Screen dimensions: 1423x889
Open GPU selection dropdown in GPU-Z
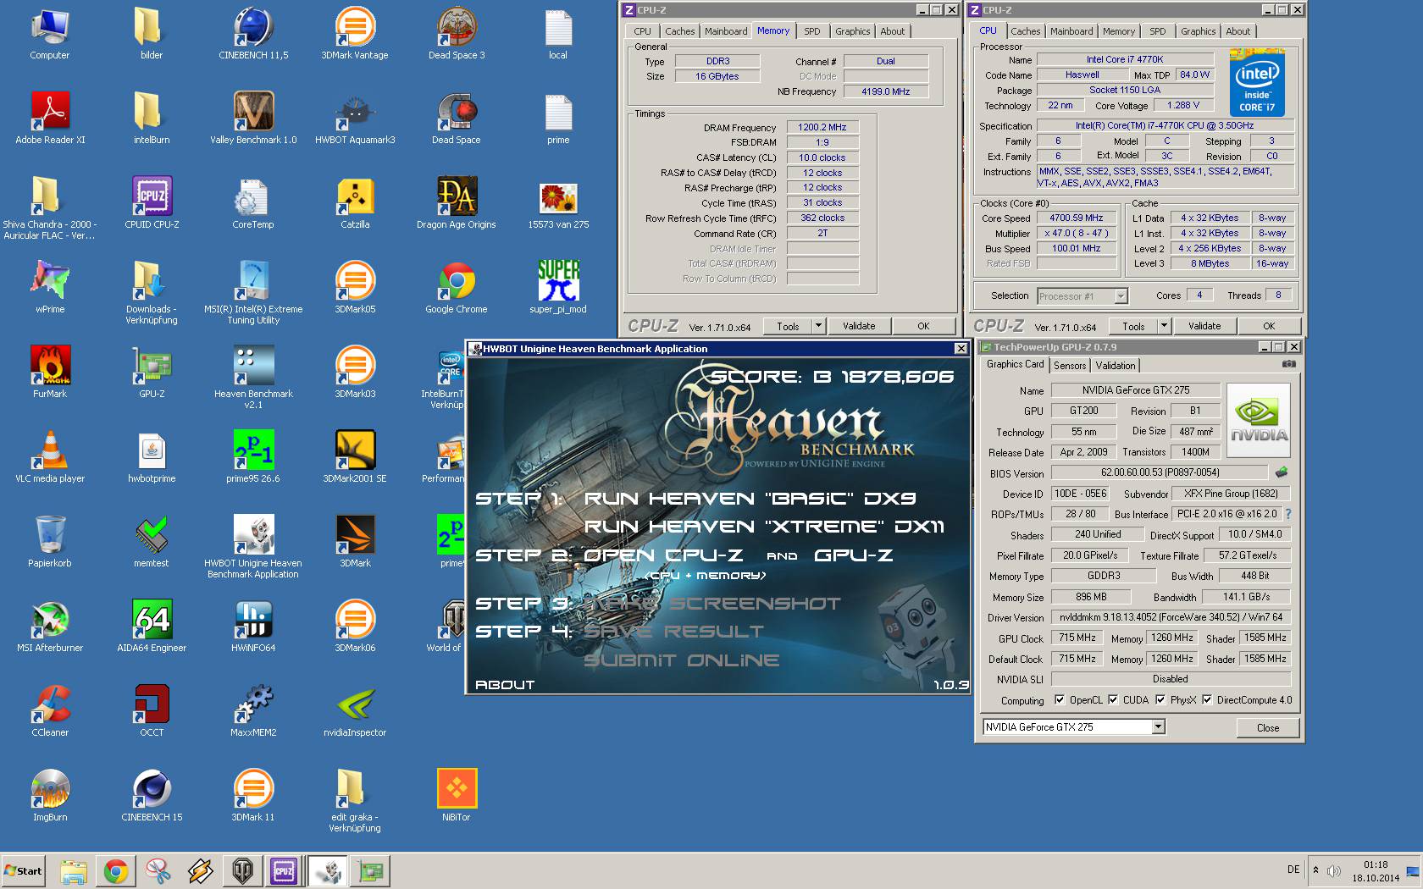coord(1158,727)
